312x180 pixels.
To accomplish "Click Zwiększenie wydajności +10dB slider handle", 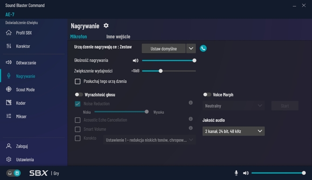I will click(161, 71).
